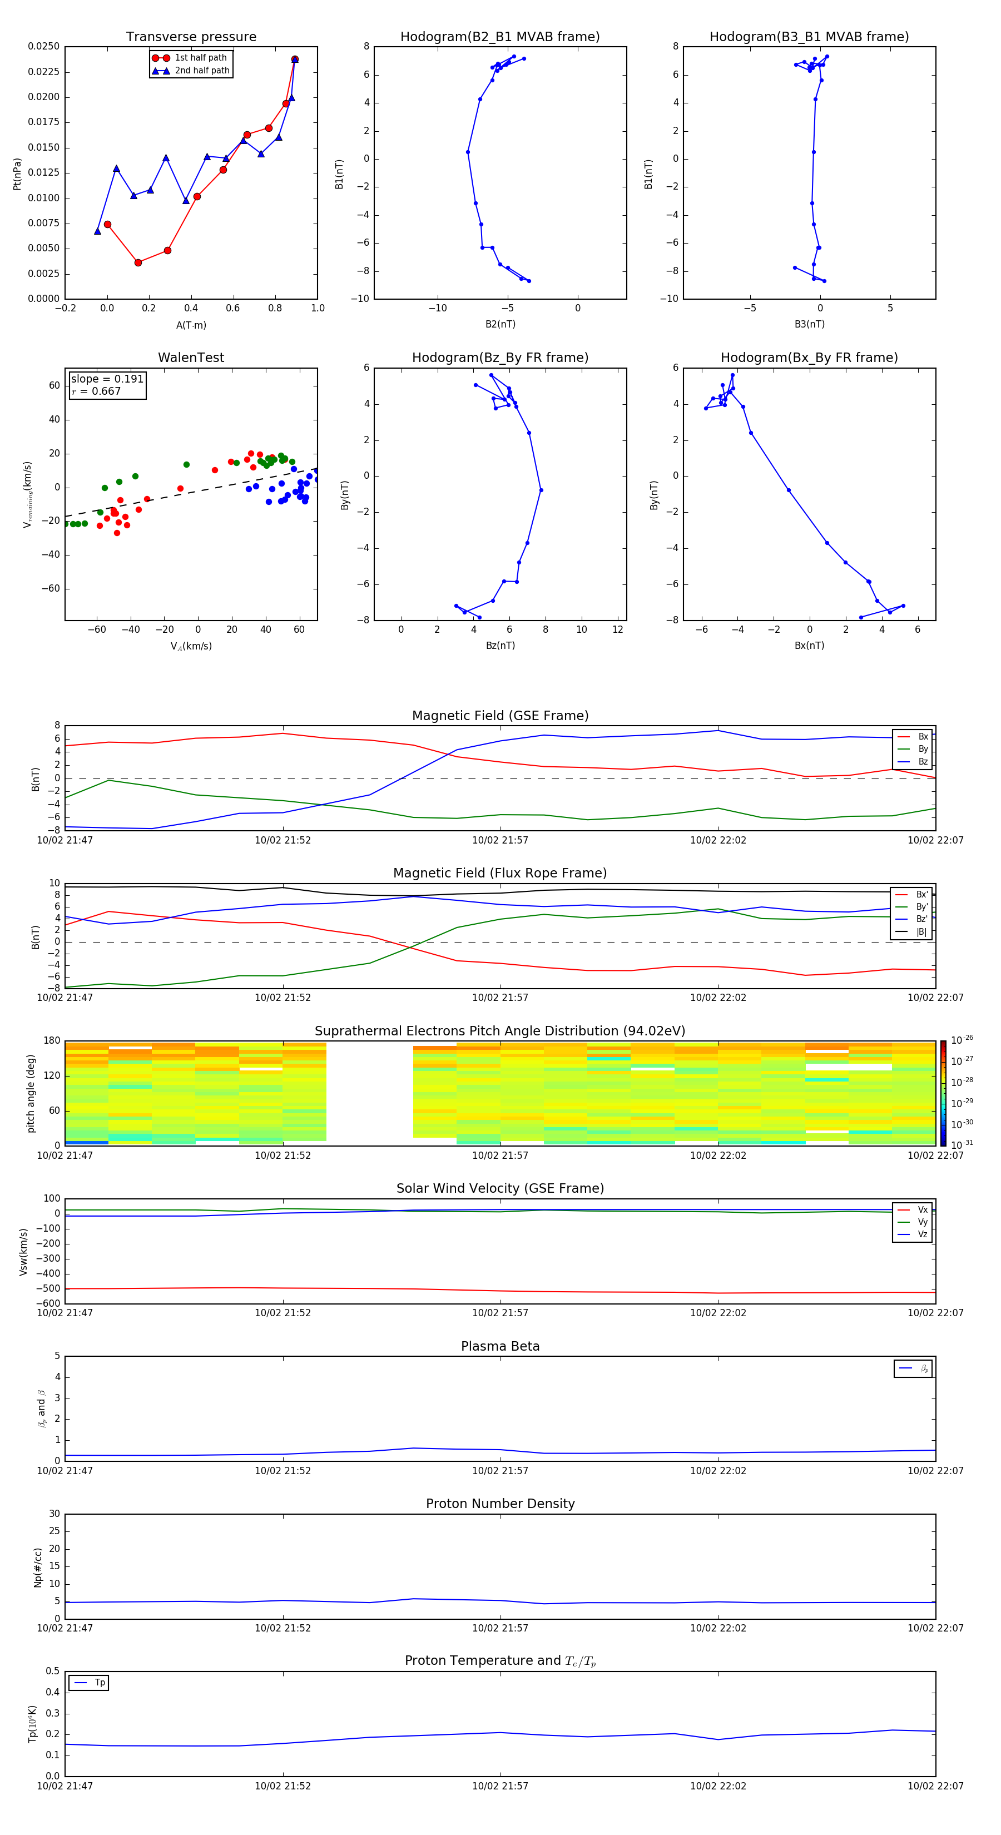Image resolution: width=1001 pixels, height=1835 pixels.
Task: Click 10/02 21:52 tick under GSE Magnetic Field panel
Action: (x=283, y=841)
